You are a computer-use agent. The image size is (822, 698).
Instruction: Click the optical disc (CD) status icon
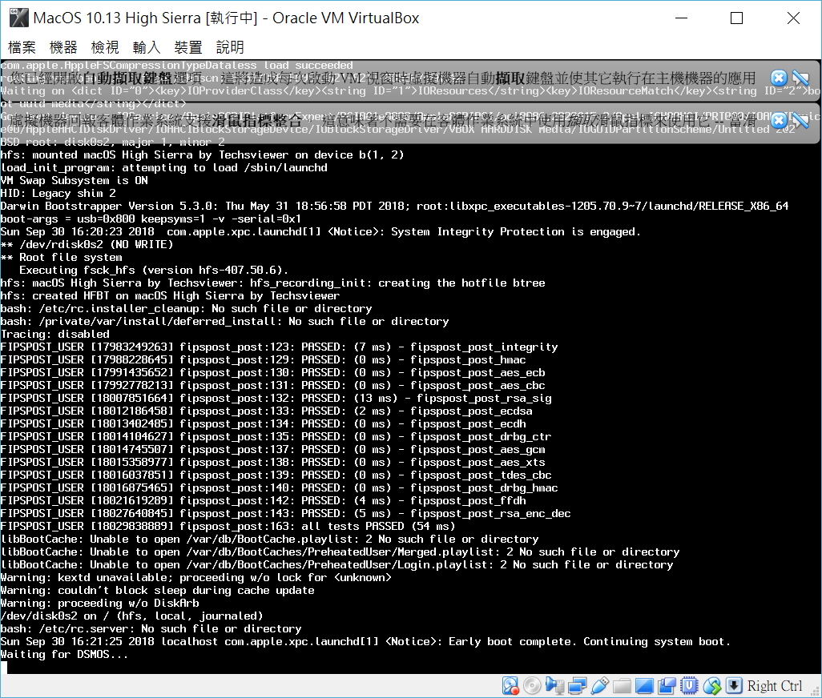click(532, 685)
